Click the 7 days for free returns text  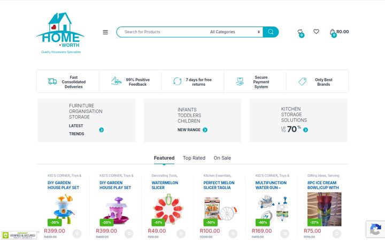198,82
